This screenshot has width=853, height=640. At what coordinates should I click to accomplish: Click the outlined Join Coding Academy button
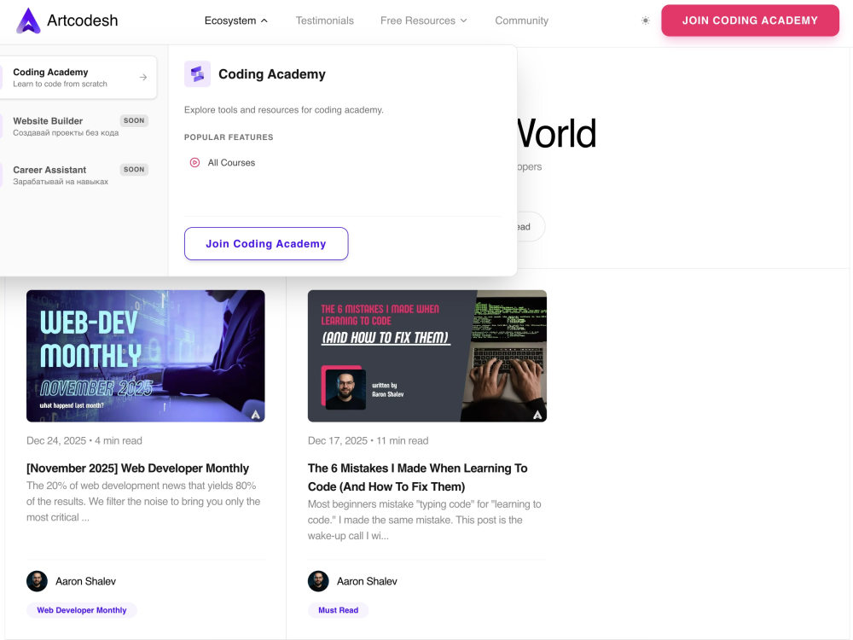point(266,244)
